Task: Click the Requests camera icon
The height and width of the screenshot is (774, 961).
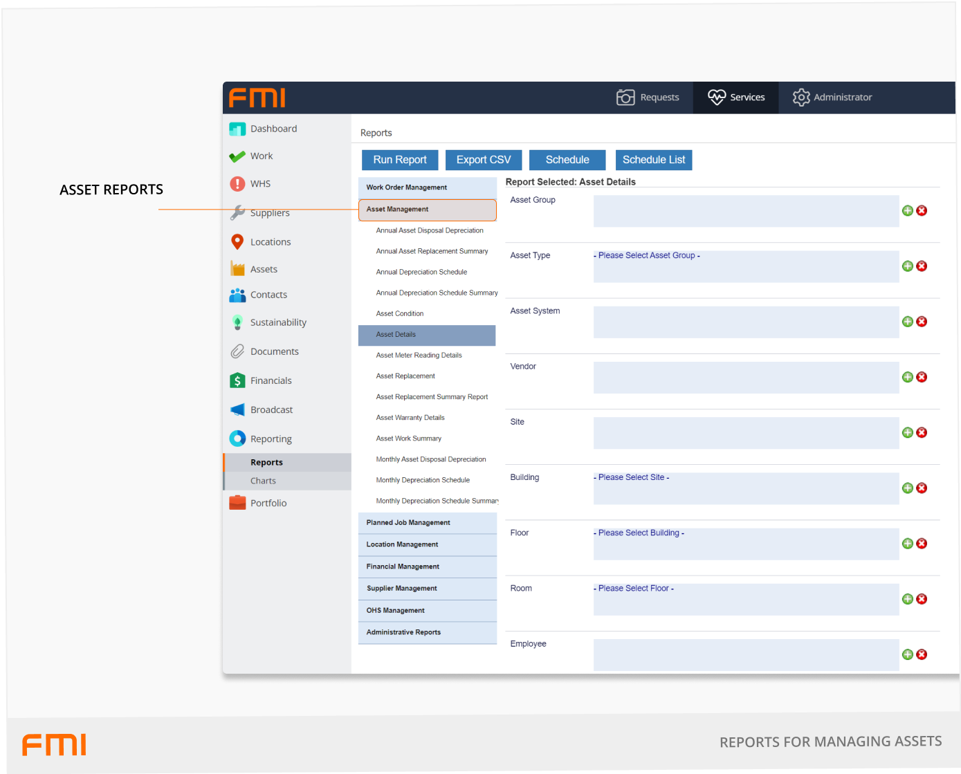Action: tap(625, 98)
